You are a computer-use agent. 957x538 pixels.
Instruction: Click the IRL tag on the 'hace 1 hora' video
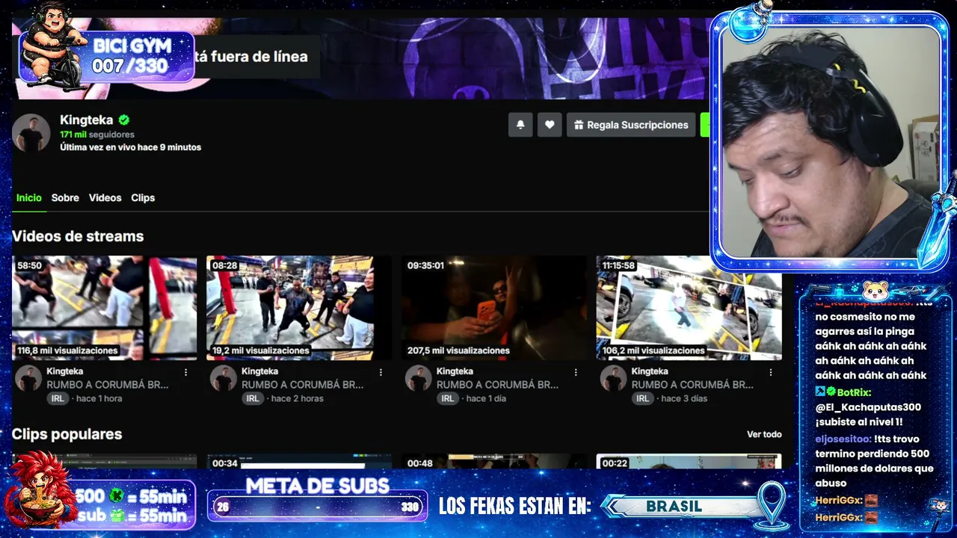tap(58, 398)
